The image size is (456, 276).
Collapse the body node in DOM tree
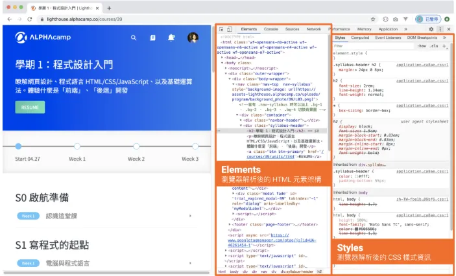pos(222,63)
